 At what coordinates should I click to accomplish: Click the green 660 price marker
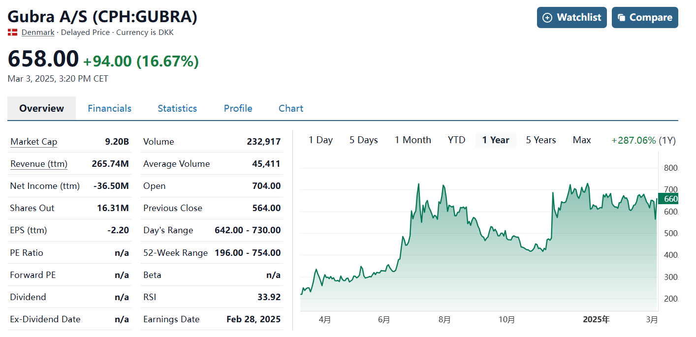pyautogui.click(x=668, y=199)
